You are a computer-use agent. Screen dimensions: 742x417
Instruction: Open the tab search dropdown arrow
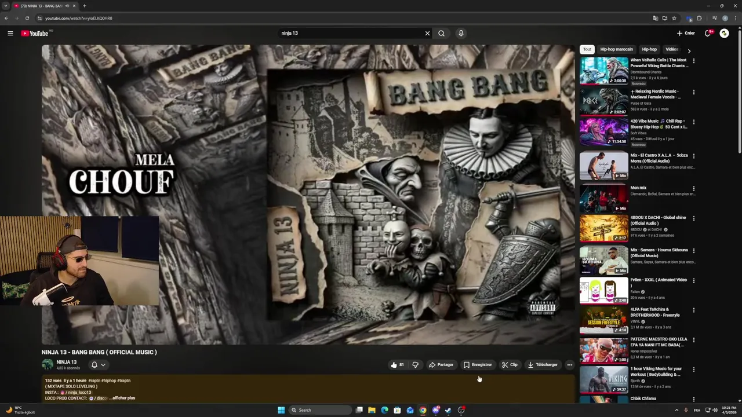5,6
